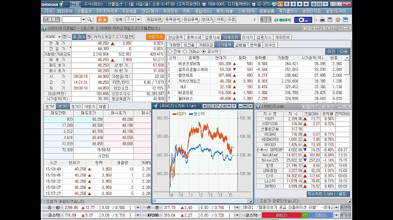Image resolution: width=393 pixels, height=220 pixels.
Task: Open the 주식 type dropdown in toolbar
Action: pos(138,20)
